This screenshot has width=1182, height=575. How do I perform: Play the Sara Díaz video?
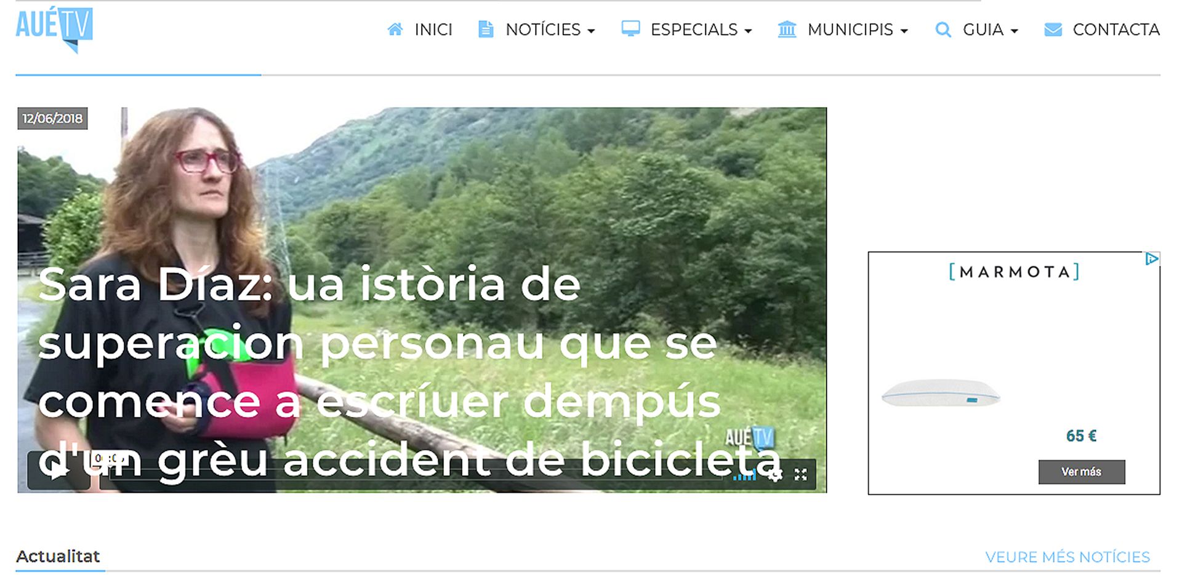pos(59,471)
